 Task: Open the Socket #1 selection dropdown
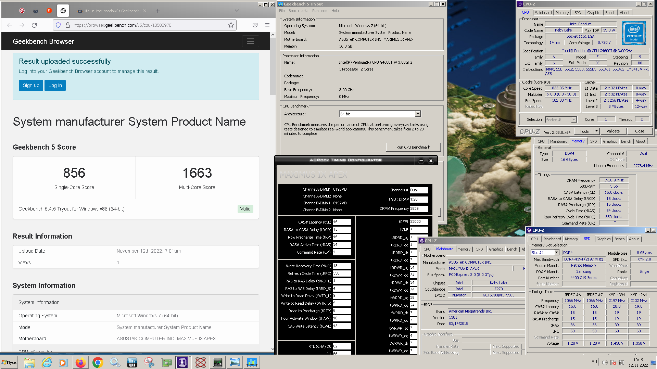pos(574,119)
